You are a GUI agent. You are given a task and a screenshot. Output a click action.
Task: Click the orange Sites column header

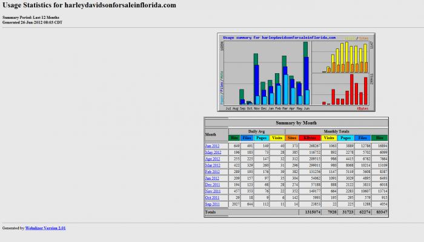tap(292, 138)
